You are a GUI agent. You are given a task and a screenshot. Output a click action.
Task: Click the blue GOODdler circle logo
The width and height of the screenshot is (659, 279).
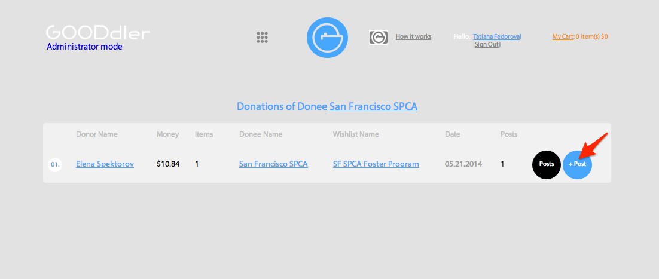[x=327, y=38]
